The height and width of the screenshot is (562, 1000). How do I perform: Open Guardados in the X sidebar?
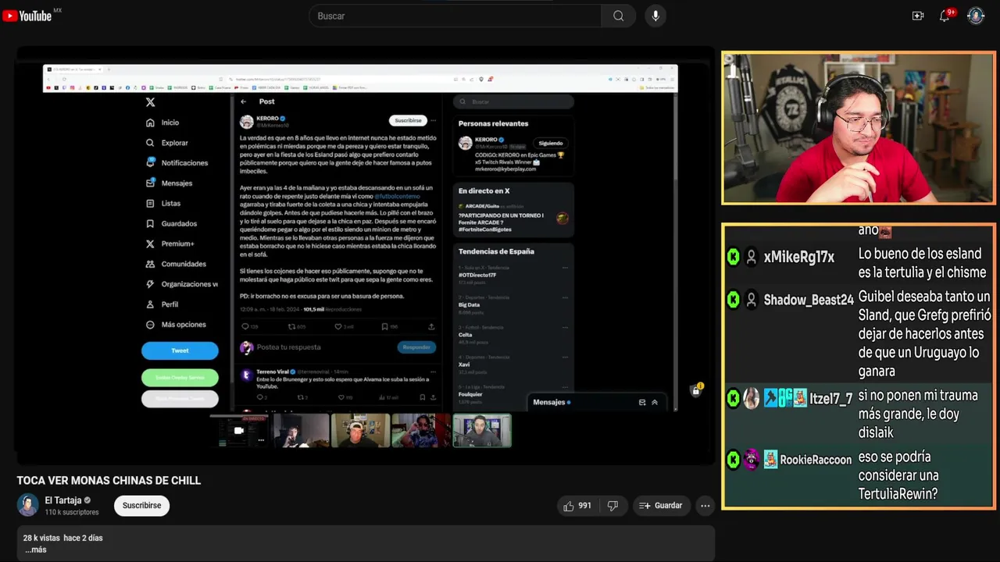[x=171, y=224]
